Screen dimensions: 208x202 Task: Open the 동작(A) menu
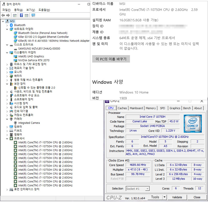pyautogui.click(x=18, y=10)
